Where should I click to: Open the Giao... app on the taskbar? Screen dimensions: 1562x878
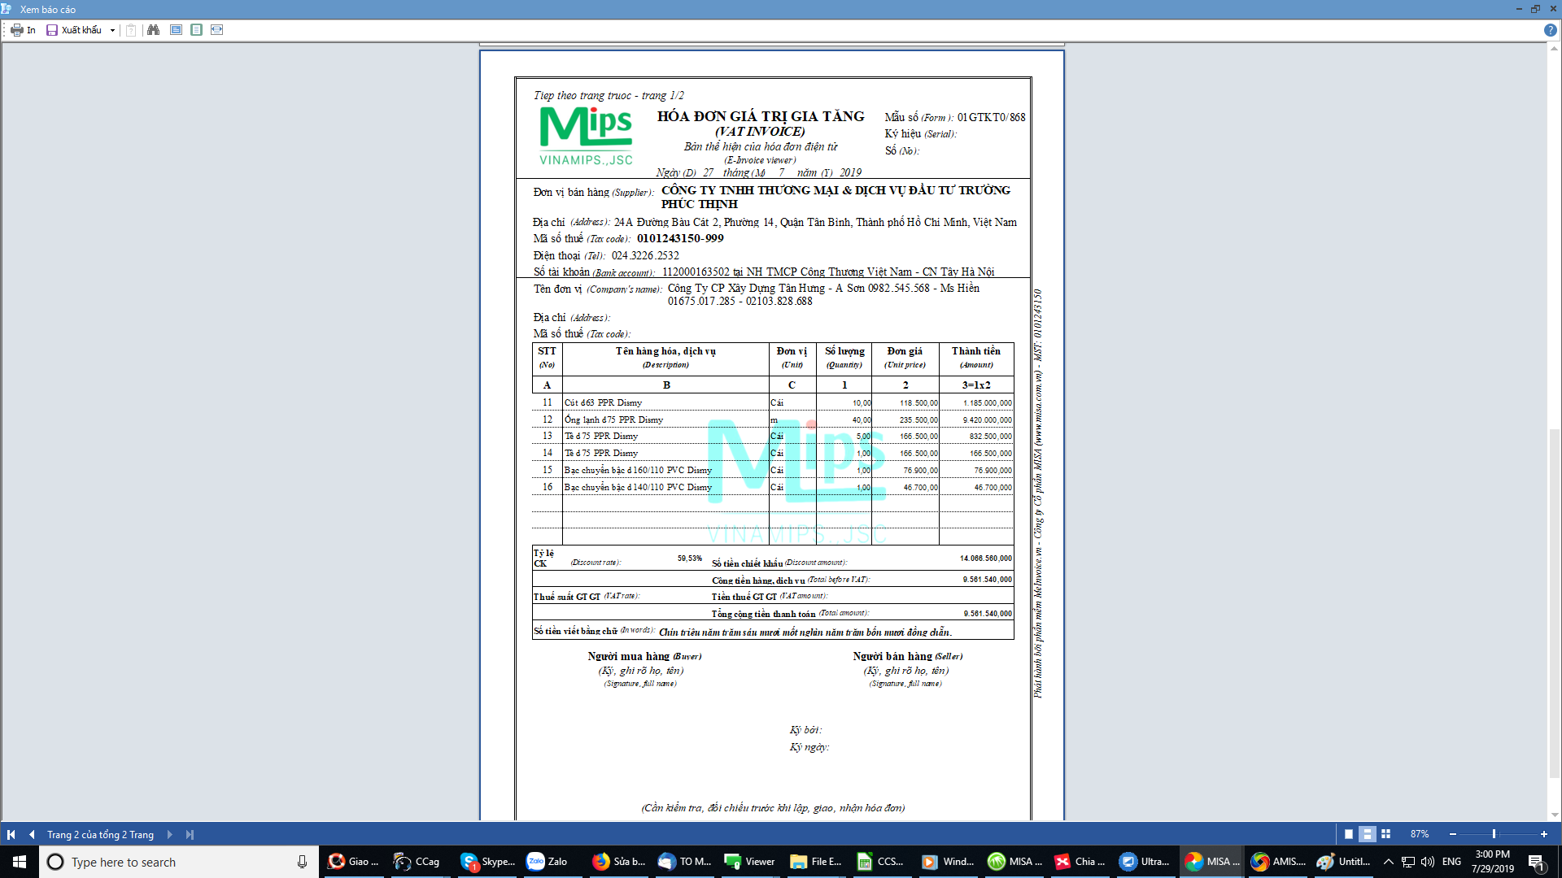point(353,862)
